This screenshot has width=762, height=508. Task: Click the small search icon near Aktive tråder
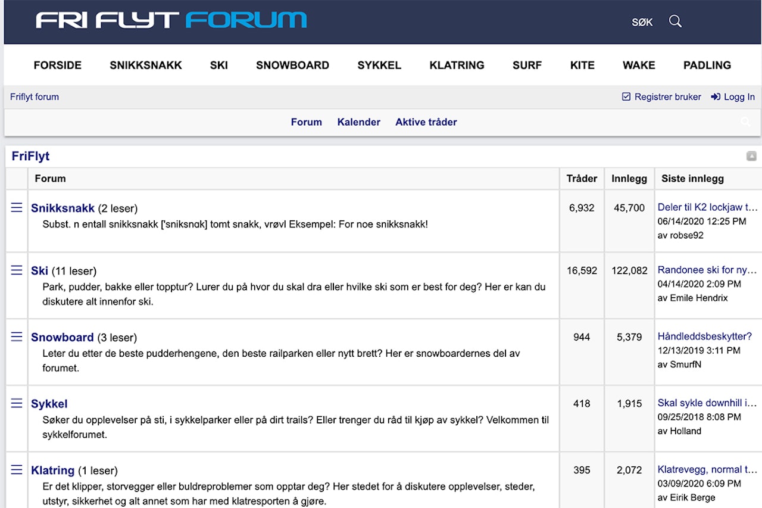point(745,122)
